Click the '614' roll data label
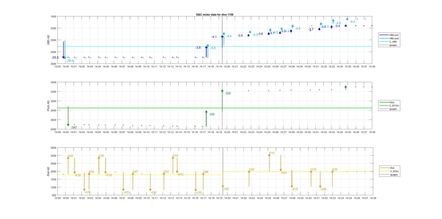The height and width of the screenshot is (219, 442). [272, 153]
